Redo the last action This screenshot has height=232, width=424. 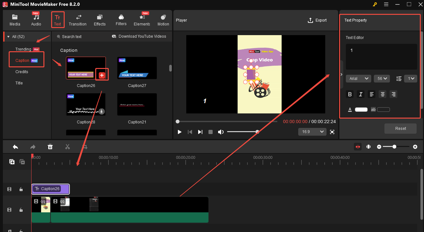coord(33,147)
